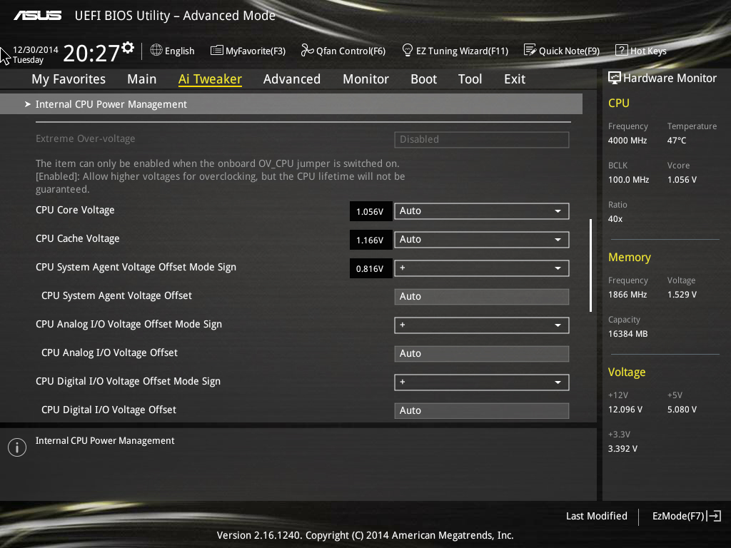731x548 pixels.
Task: Click the CPU System Agent Voltage Offset field
Action: pos(482,296)
